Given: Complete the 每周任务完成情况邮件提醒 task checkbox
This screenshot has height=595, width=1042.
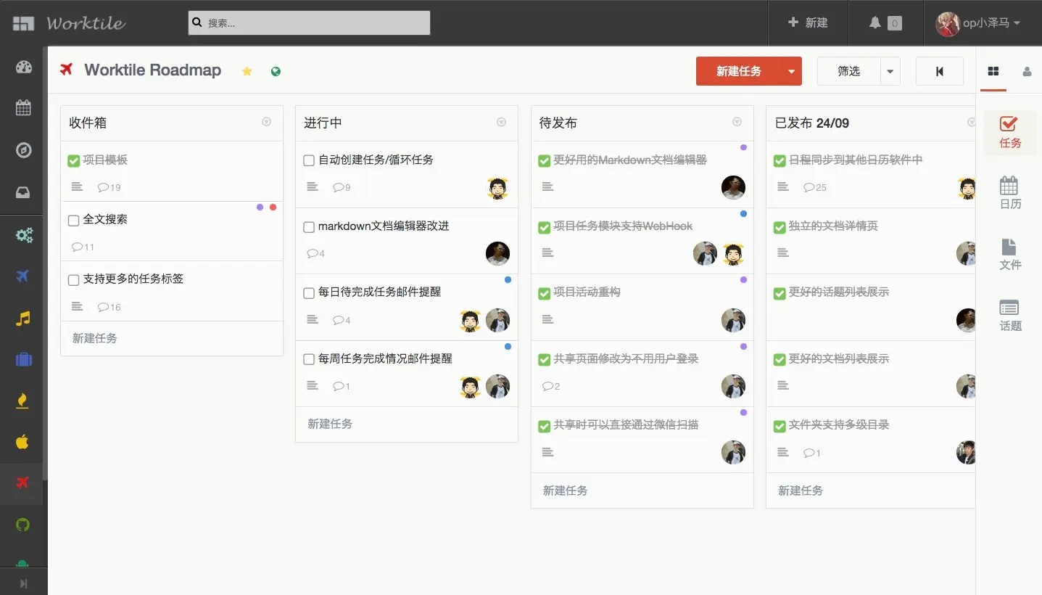Looking at the screenshot, I should (x=309, y=360).
